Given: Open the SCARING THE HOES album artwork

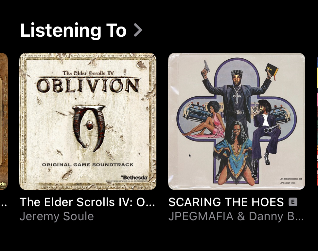Looking at the screenshot, I should (237, 122).
